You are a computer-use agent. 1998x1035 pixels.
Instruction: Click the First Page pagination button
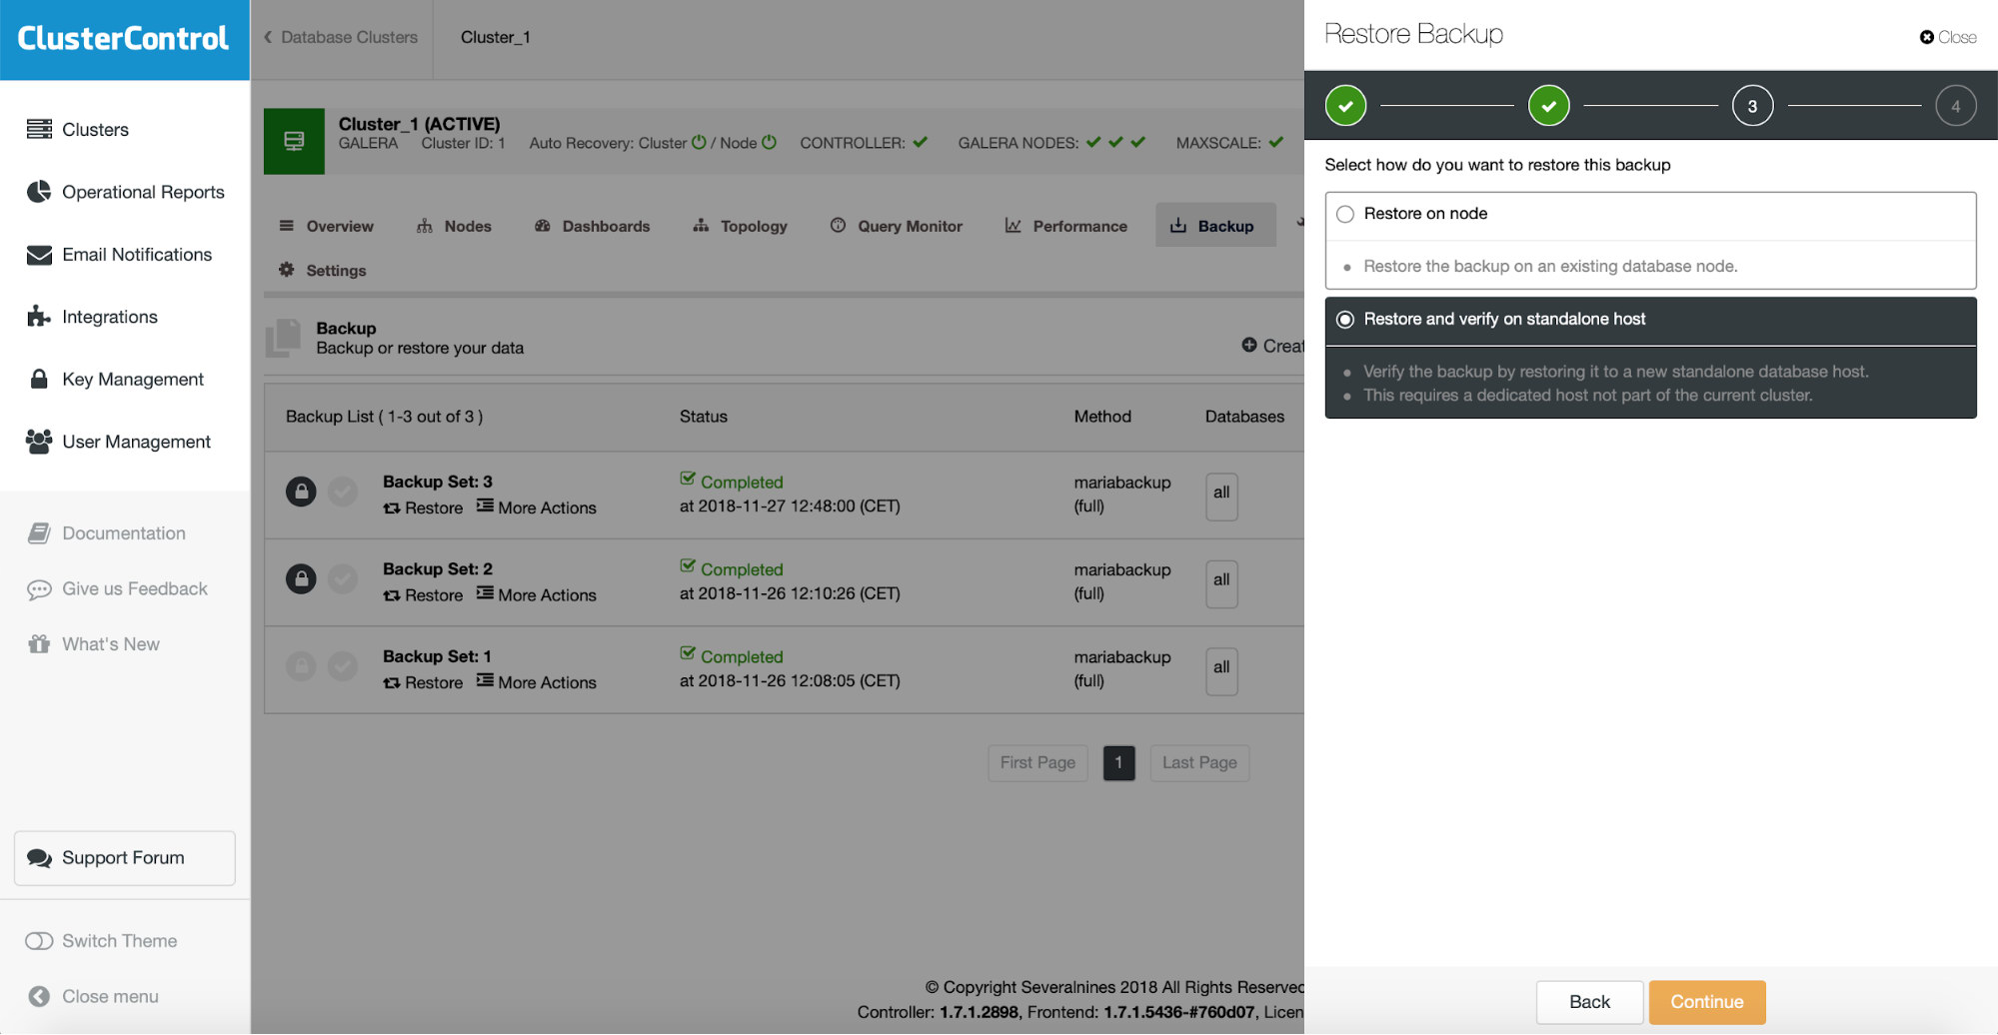click(x=1037, y=763)
